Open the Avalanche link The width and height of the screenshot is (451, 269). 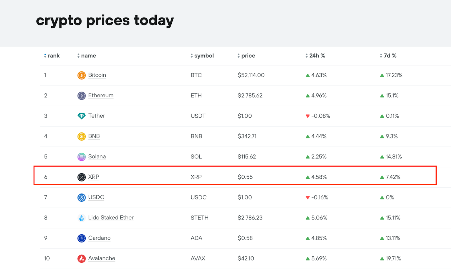click(x=102, y=258)
